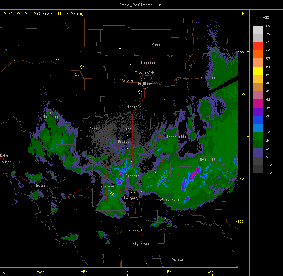The height and width of the screenshot is (276, 283).
Task: Click the yellow diamond marker above RockyMH
Action: coord(82,67)
